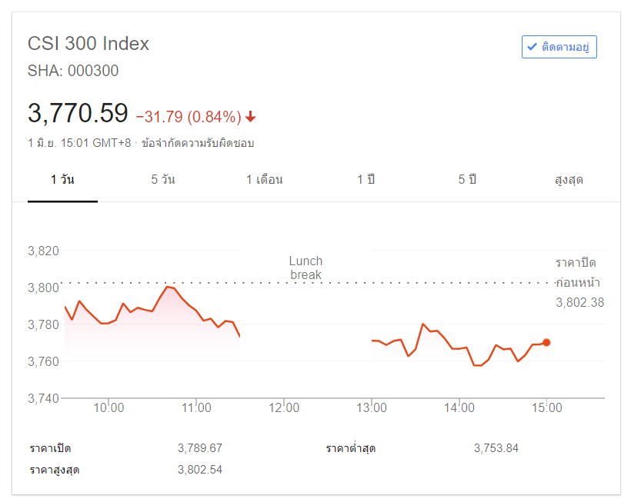This screenshot has height=502, width=631.
Task: Click the previous close value 3,802.38
Action: point(579,303)
